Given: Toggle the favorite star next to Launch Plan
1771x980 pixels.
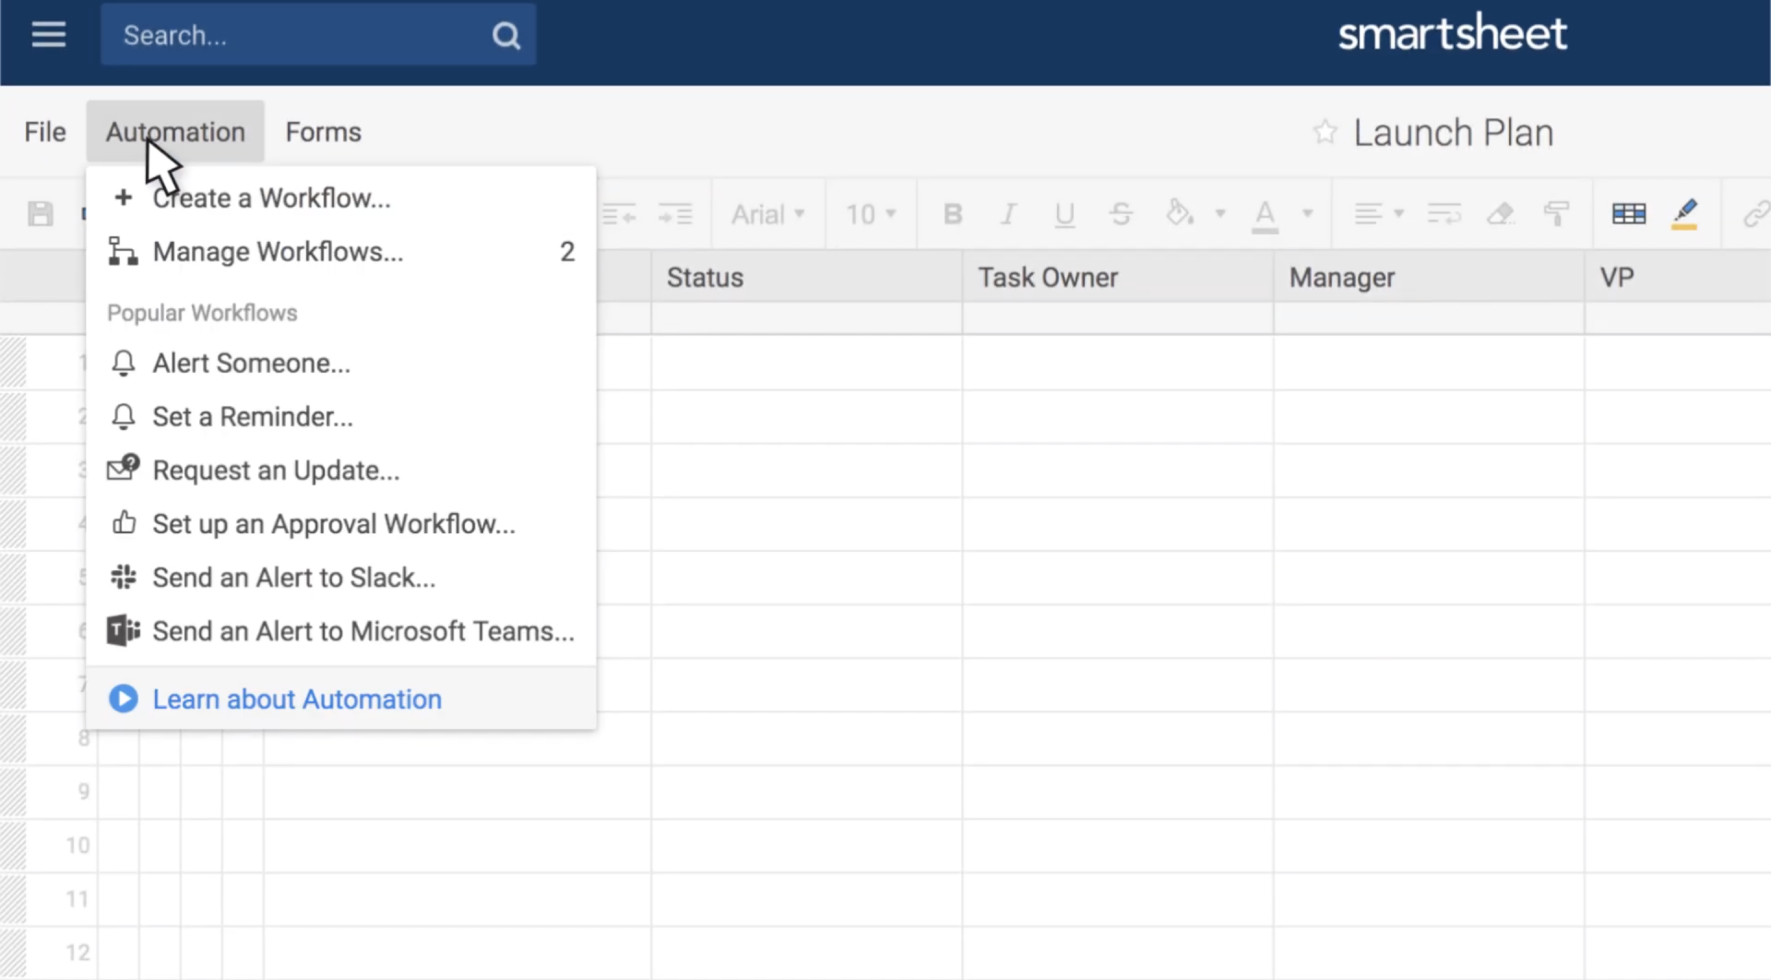Looking at the screenshot, I should [x=1325, y=131].
